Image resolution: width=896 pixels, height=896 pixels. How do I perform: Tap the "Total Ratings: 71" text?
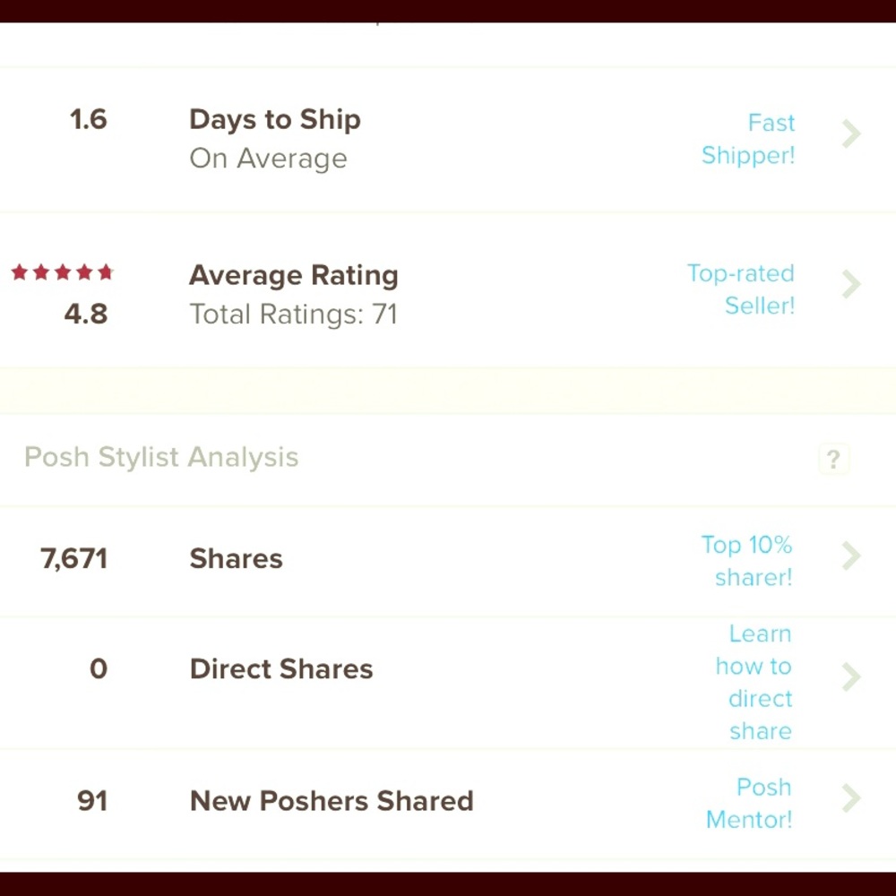tap(293, 314)
